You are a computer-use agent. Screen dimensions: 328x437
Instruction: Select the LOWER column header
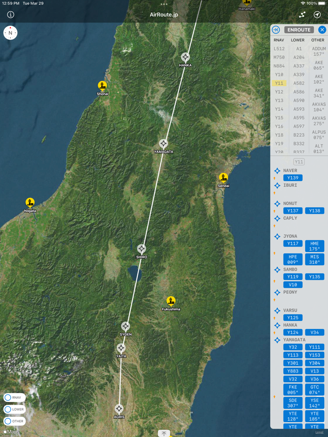click(298, 40)
